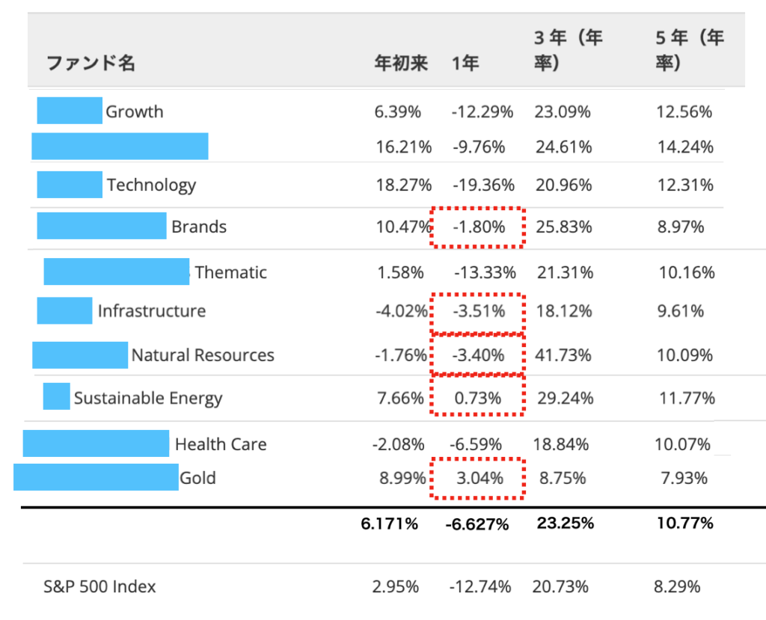
Task: Open the Natural Resources fund link
Action: tap(203, 355)
